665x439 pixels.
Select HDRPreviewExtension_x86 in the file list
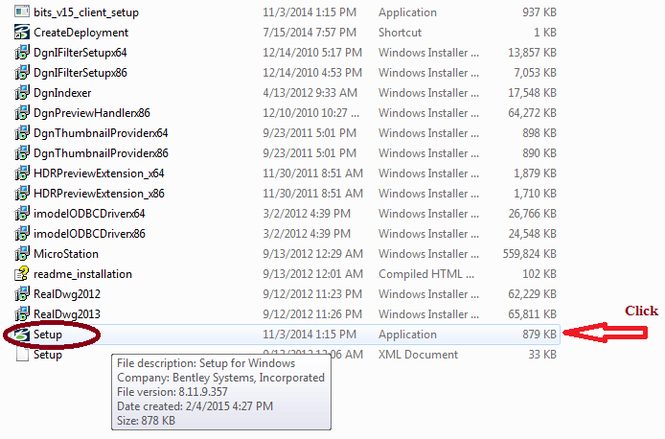(x=99, y=194)
